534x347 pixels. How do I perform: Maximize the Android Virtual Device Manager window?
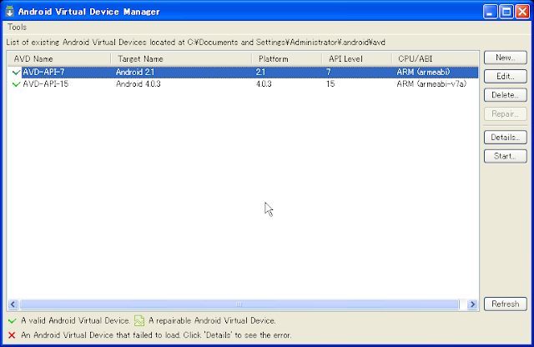(x=506, y=12)
